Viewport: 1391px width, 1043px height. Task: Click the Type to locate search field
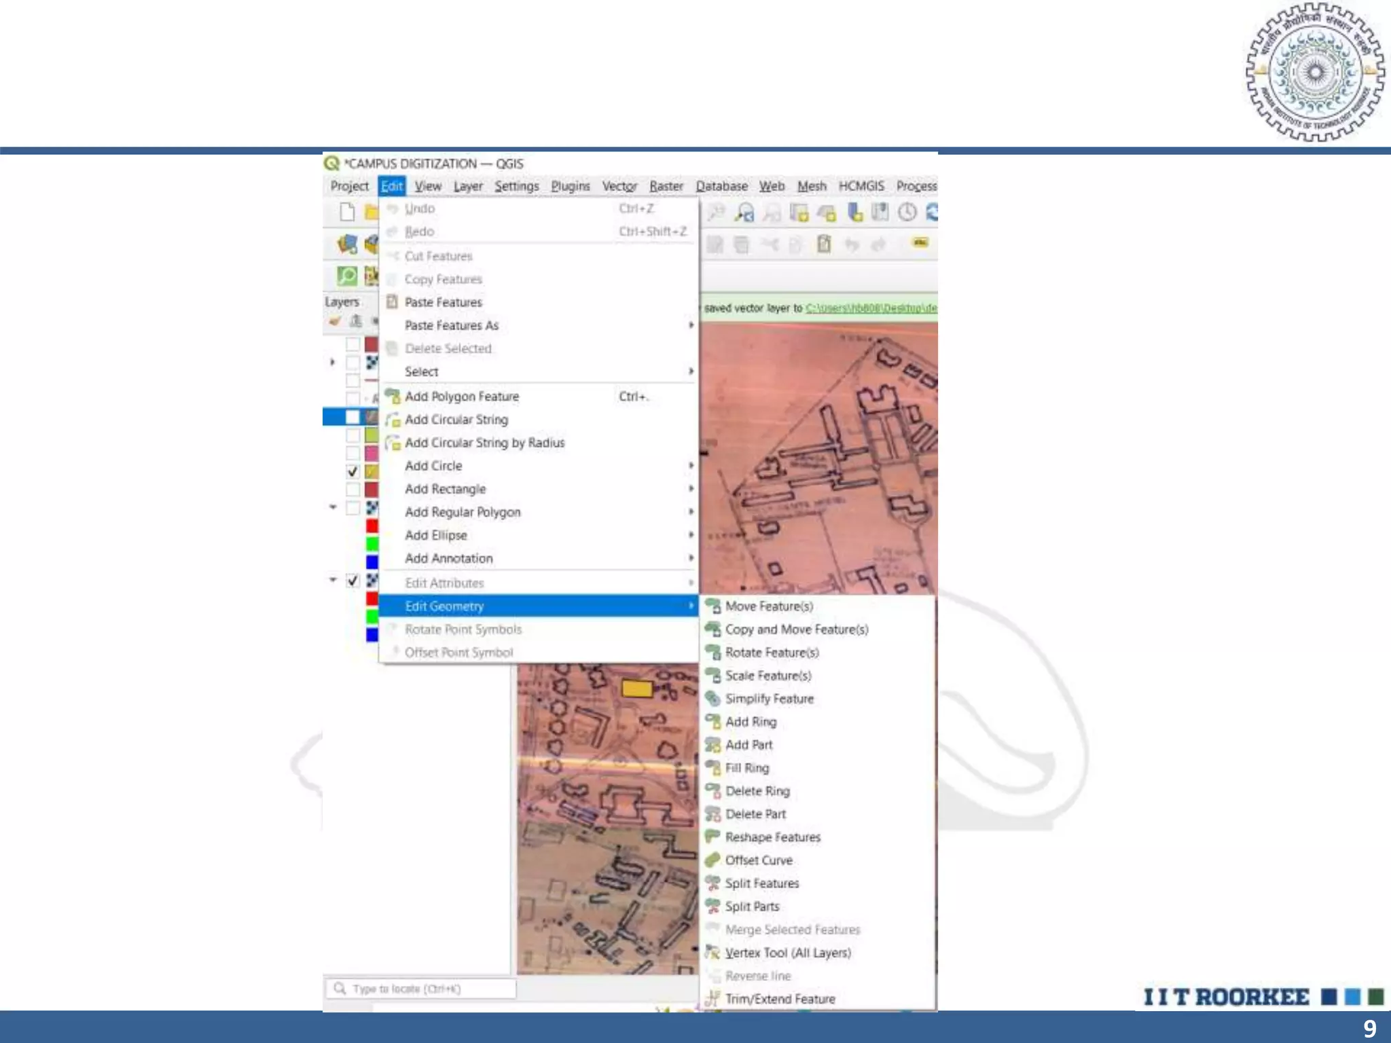(x=421, y=989)
